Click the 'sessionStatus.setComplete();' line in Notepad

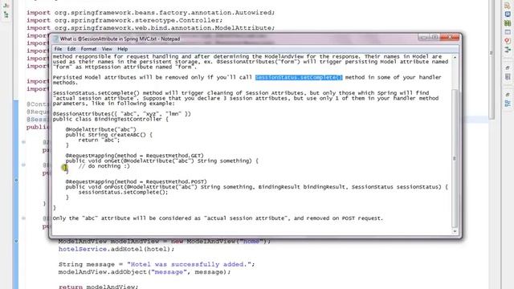[123, 192]
